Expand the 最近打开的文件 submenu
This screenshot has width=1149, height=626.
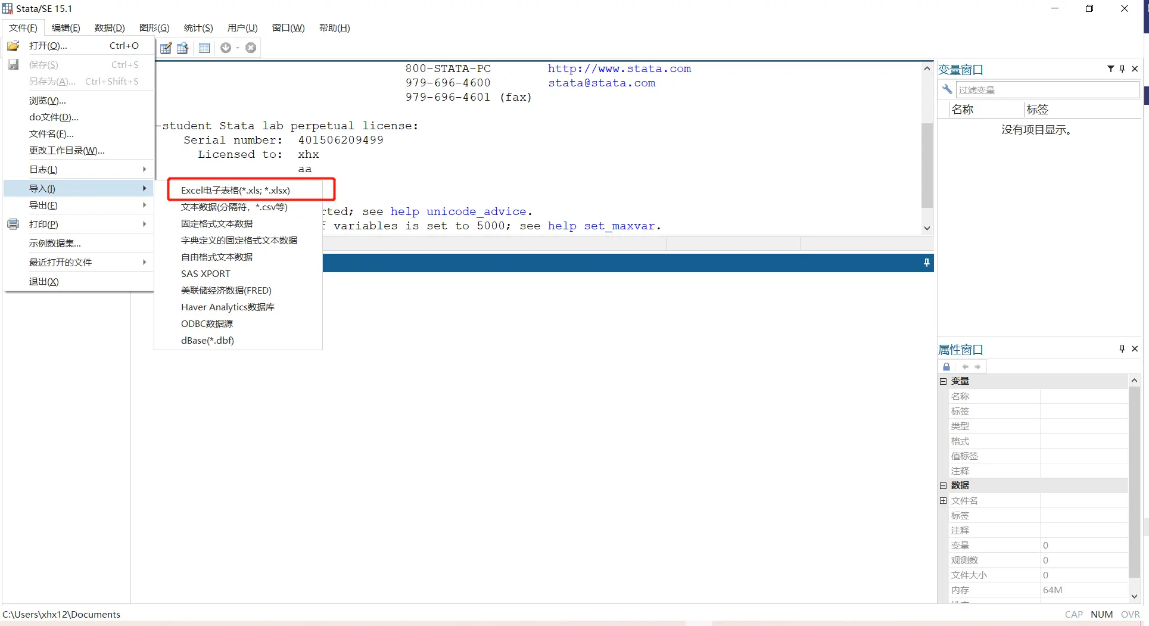click(x=144, y=263)
